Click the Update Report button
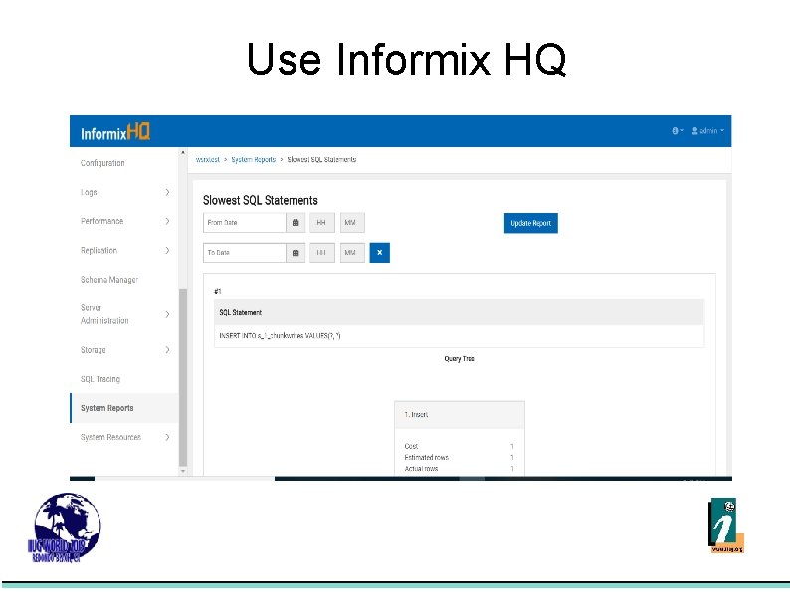 tap(530, 223)
